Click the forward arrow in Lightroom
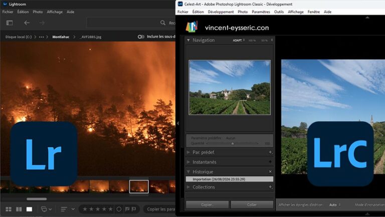 tap(42, 23)
